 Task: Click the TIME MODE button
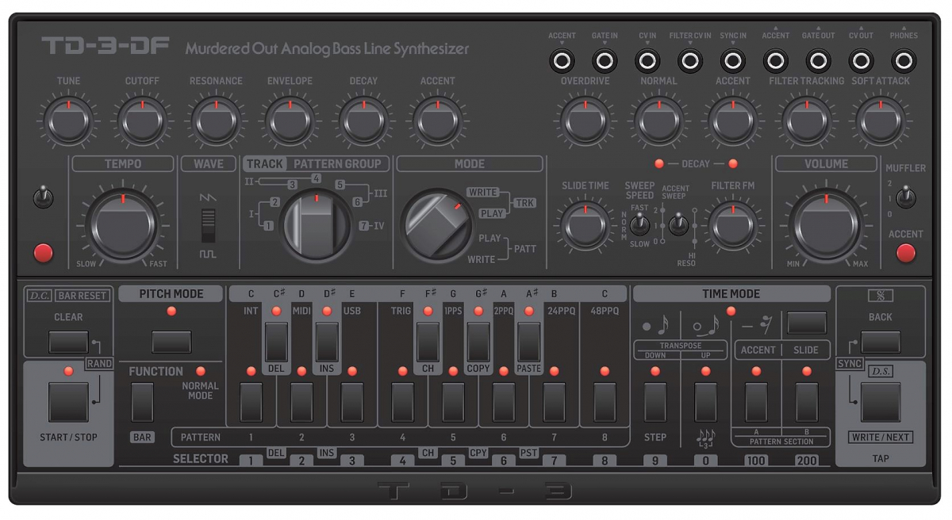coord(807,323)
